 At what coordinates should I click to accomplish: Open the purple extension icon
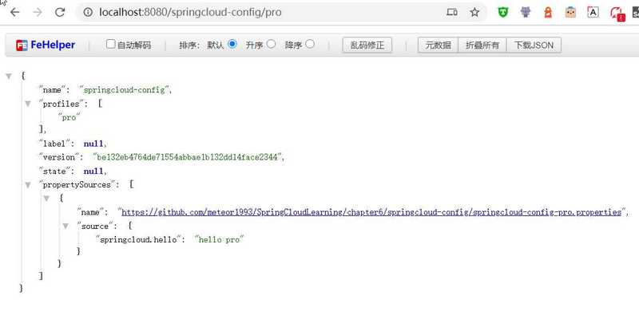tap(526, 12)
